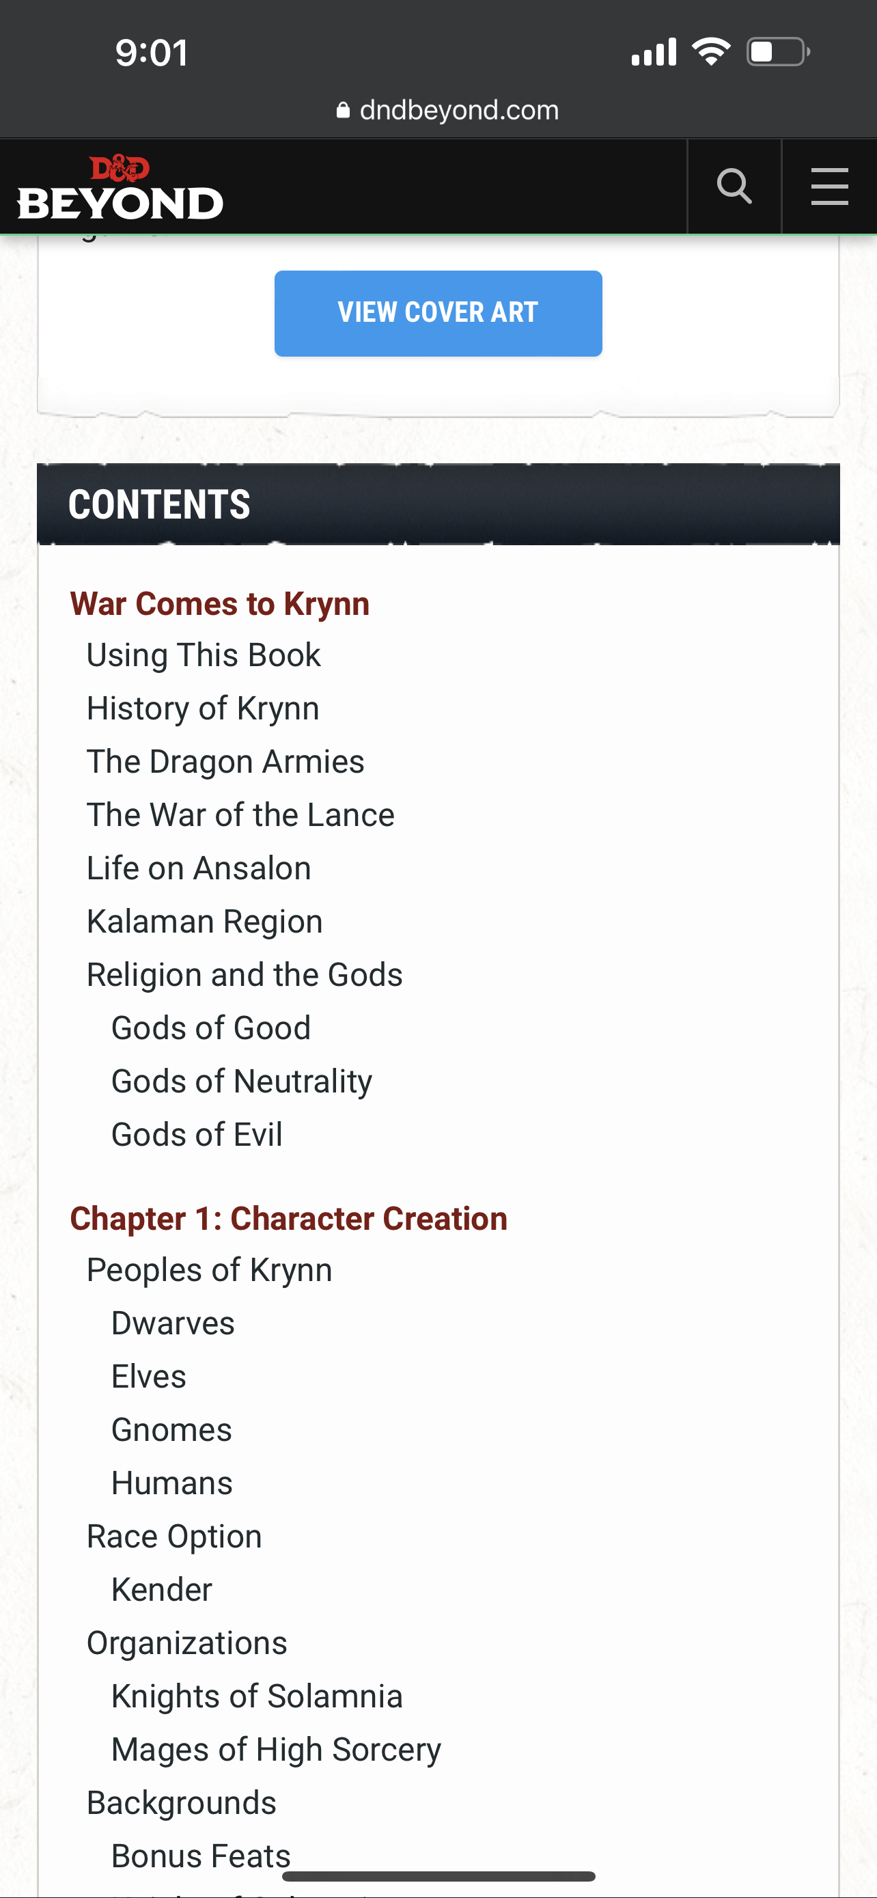The image size is (877, 1898).
Task: Select Peoples of Krynn
Action: [209, 1269]
